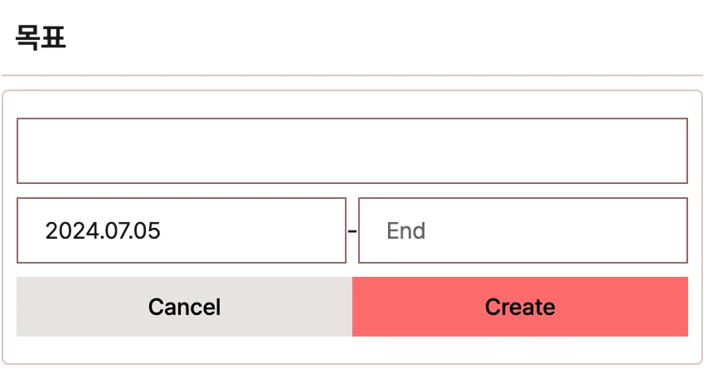Click the dash separator between date fields
This screenshot has height=368, width=708.
(352, 231)
